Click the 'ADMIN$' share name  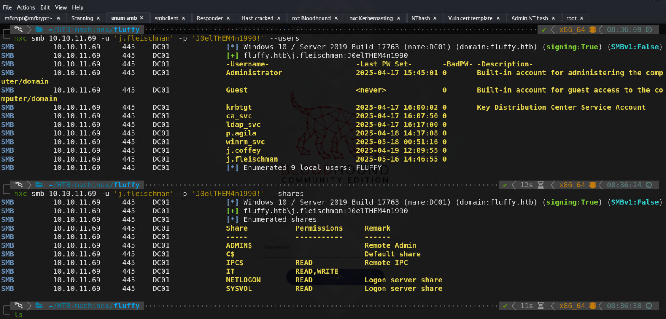[x=239, y=245]
